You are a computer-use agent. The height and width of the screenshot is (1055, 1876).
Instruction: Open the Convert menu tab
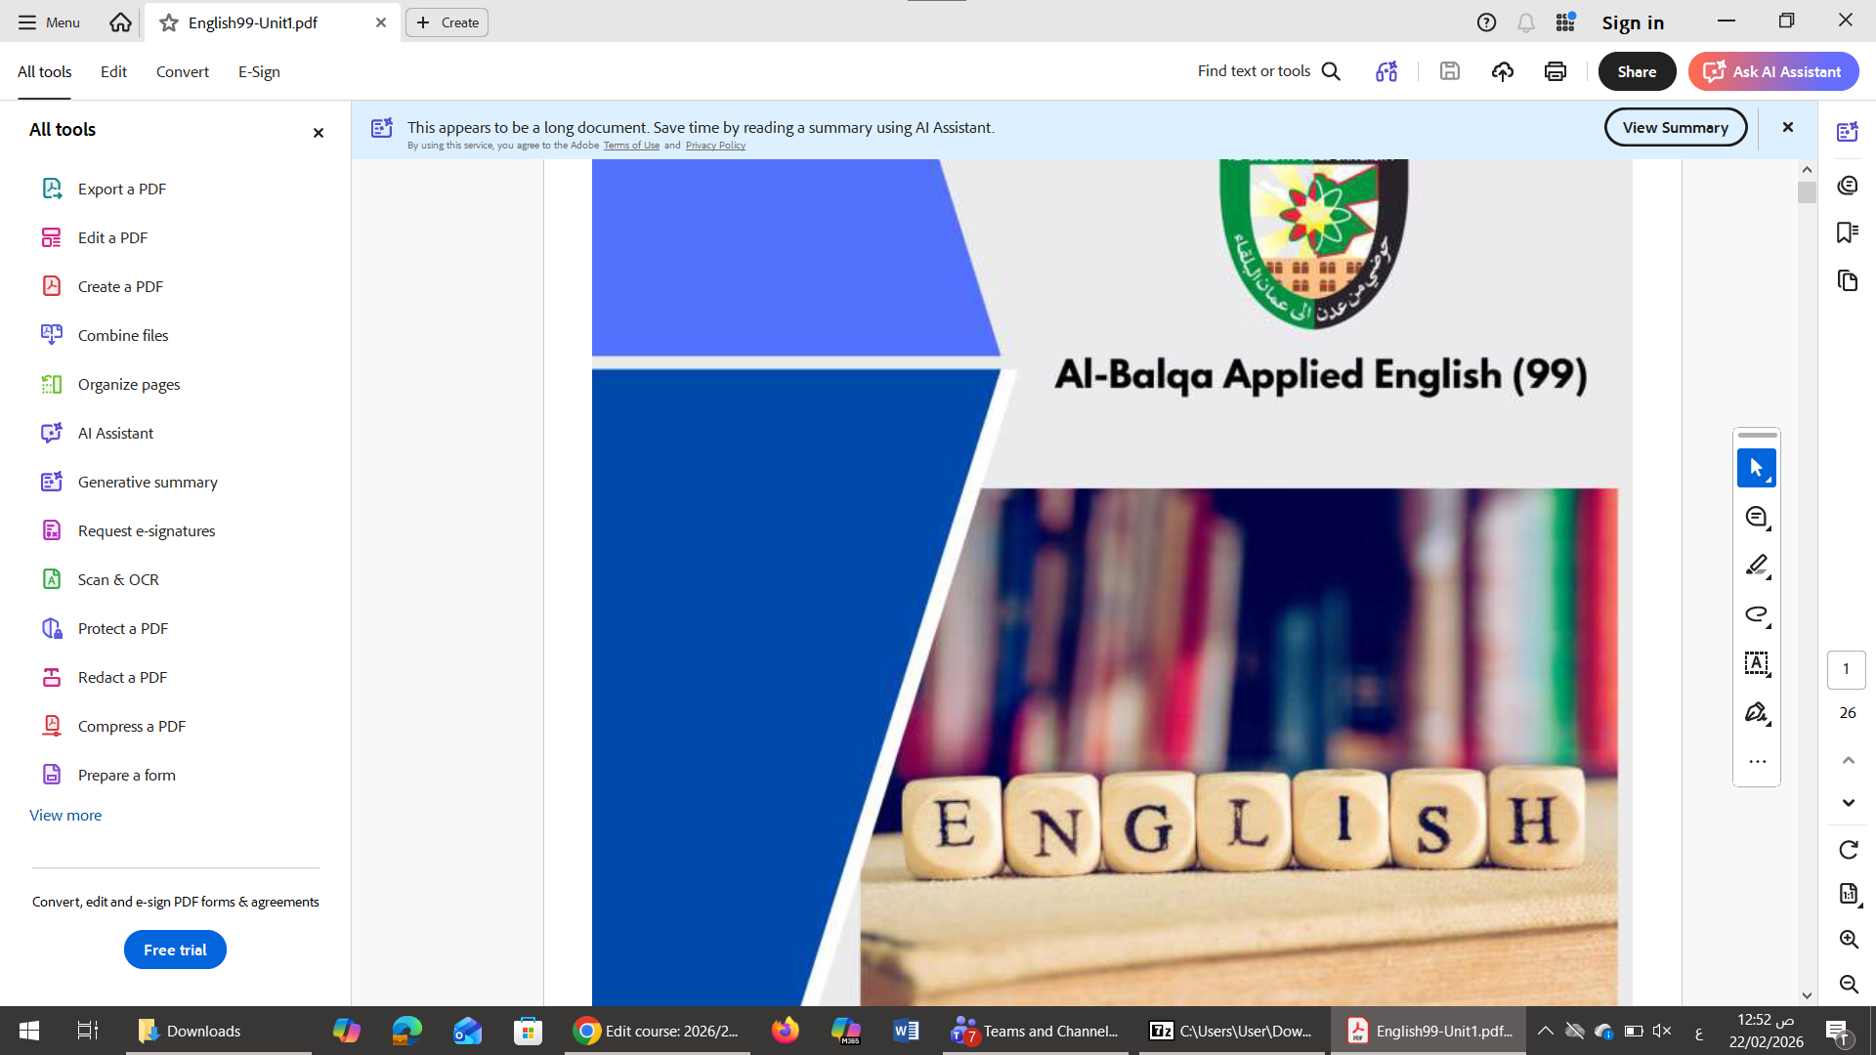pos(182,71)
